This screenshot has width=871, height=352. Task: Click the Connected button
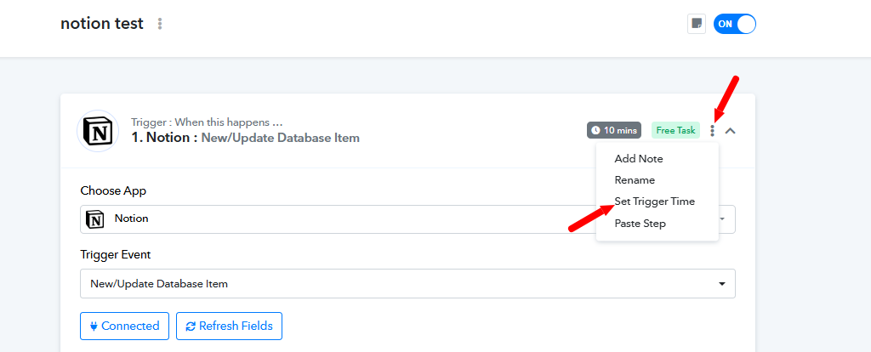pyautogui.click(x=124, y=326)
